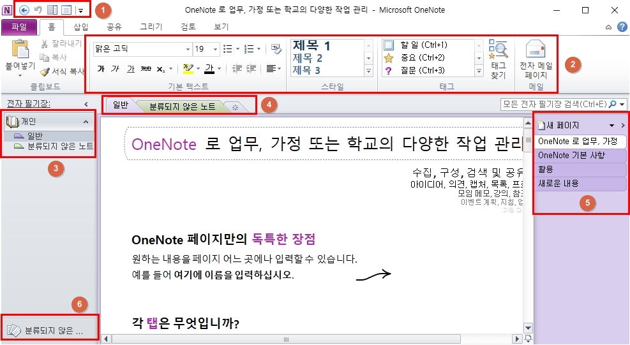This screenshot has width=630, height=345.
Task: Open the 맑은 고딕 font name dropdown
Action: 188,49
